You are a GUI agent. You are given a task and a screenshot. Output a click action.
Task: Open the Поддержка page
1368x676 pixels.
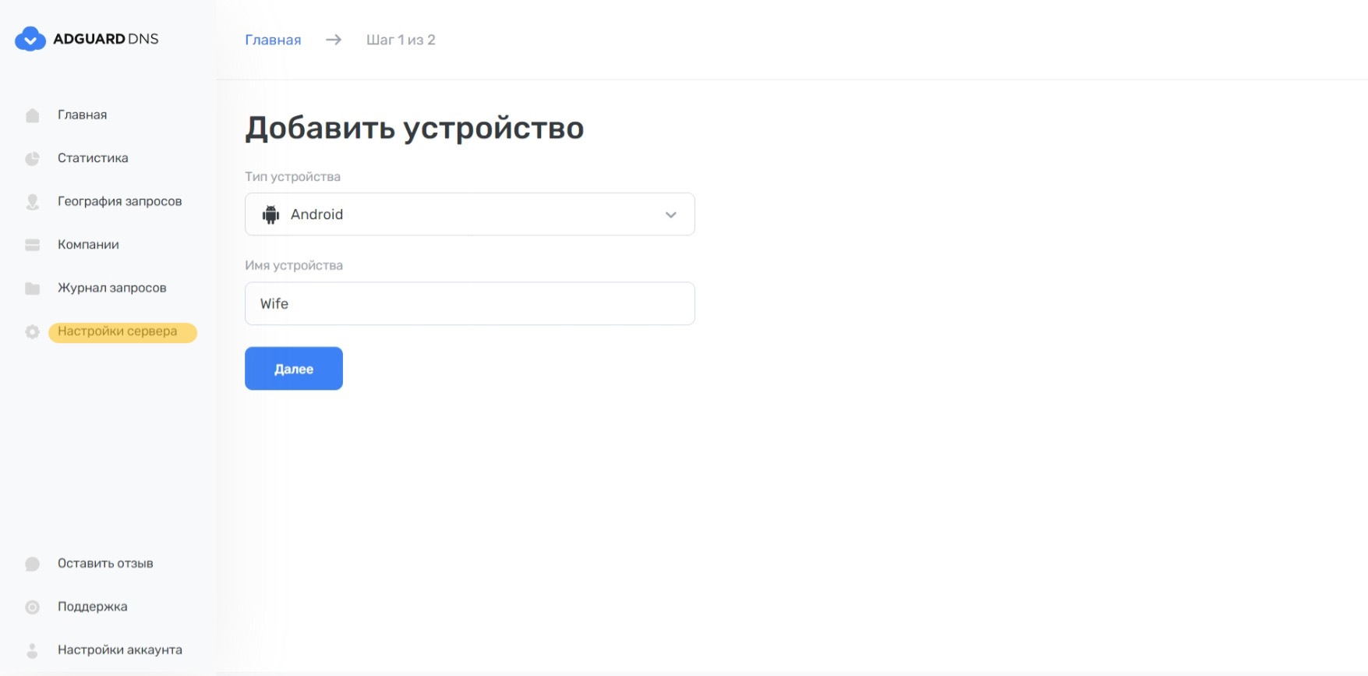click(92, 607)
